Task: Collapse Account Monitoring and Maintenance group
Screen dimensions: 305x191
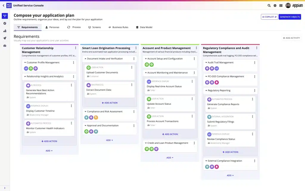Action: click(146, 73)
